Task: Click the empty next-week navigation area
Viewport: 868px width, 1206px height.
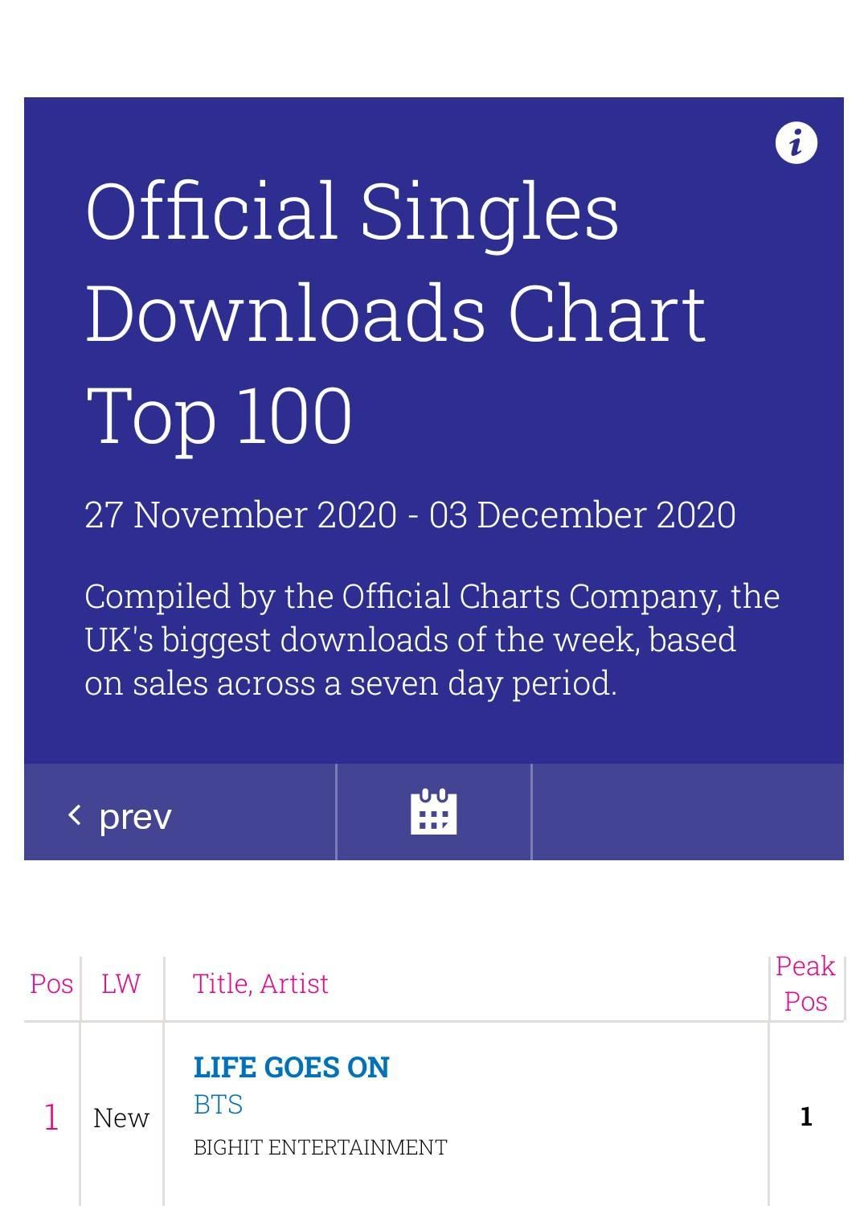Action: pos(688,812)
